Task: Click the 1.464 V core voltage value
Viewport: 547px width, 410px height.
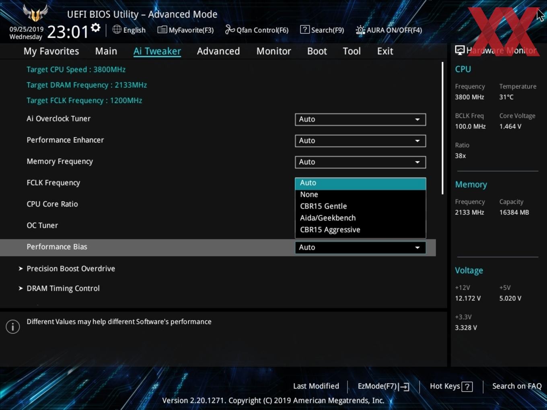Action: (x=510, y=126)
